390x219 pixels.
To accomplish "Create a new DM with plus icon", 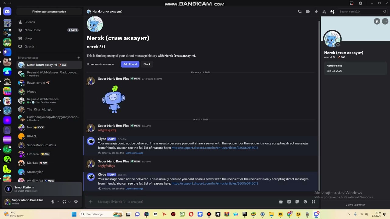I will [x=79, y=57].
